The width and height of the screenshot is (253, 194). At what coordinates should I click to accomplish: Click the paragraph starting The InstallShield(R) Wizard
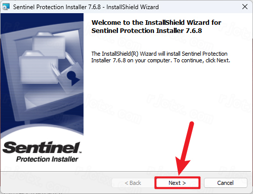point(160,57)
